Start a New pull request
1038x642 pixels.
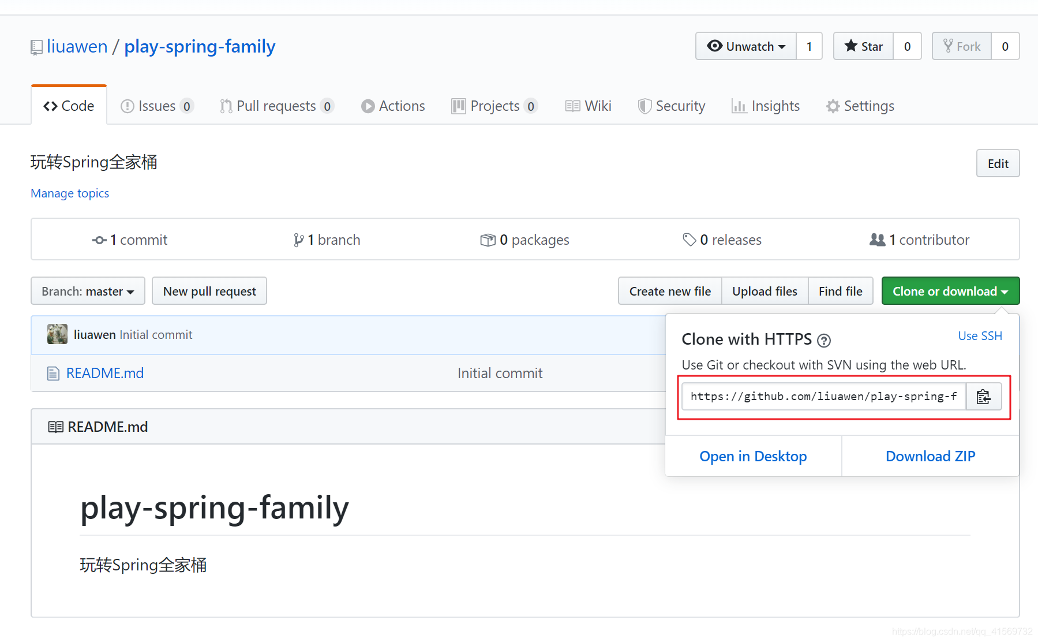click(x=209, y=291)
